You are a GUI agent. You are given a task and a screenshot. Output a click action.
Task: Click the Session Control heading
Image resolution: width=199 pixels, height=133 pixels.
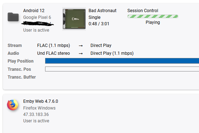click(x=143, y=11)
